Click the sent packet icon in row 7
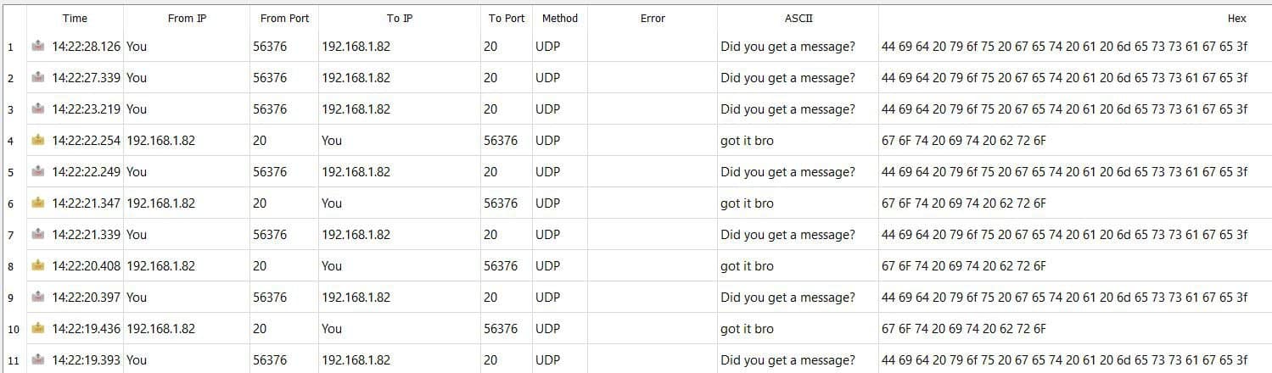Image resolution: width=1272 pixels, height=373 pixels. (x=37, y=235)
